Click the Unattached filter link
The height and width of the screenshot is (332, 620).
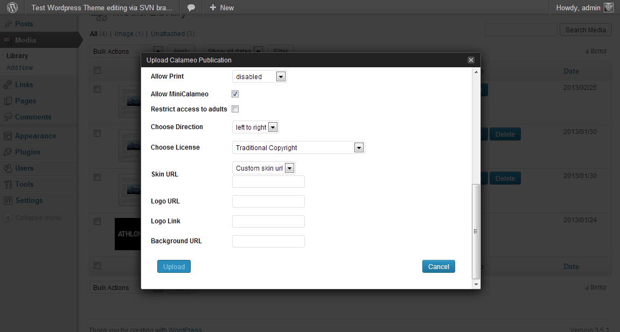(x=168, y=34)
